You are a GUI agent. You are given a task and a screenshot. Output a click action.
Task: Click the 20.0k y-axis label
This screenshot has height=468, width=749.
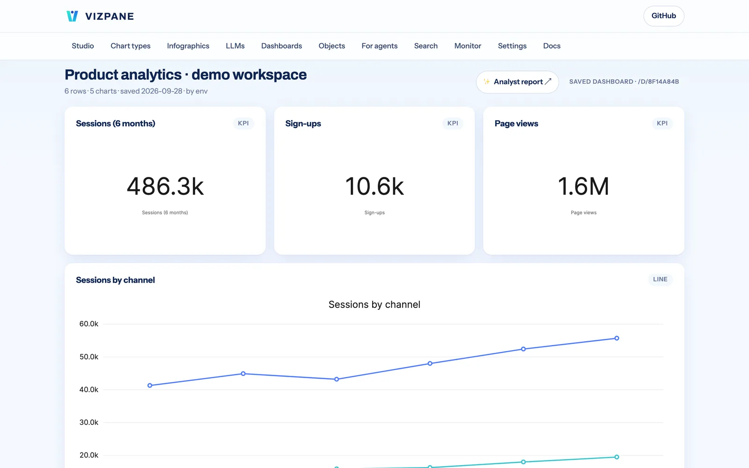(x=89, y=455)
